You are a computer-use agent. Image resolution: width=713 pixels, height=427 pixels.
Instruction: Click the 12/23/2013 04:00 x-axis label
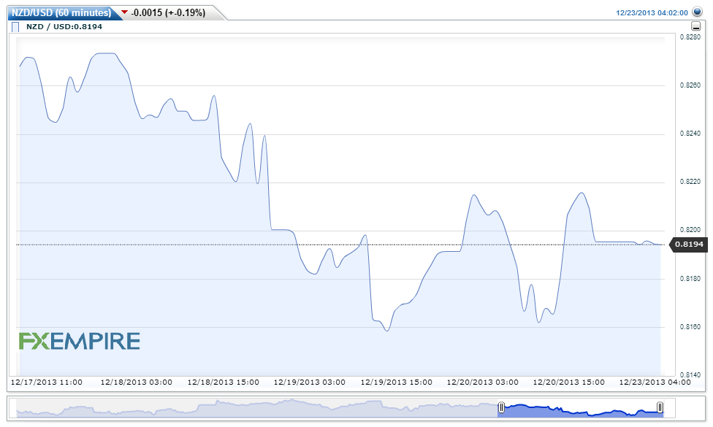[x=655, y=382]
